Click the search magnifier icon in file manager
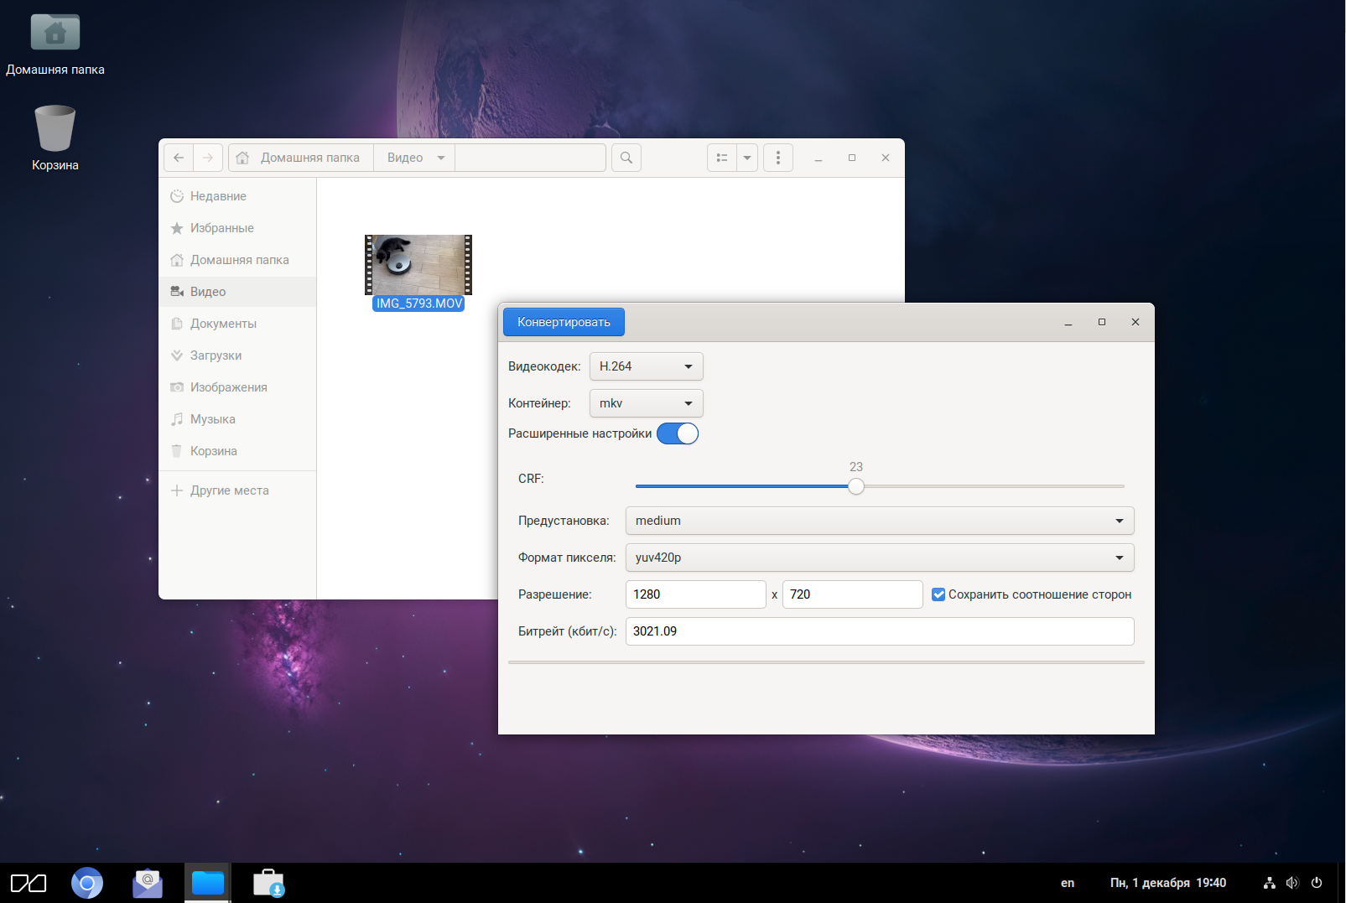Image resolution: width=1346 pixels, height=903 pixels. [x=626, y=158]
